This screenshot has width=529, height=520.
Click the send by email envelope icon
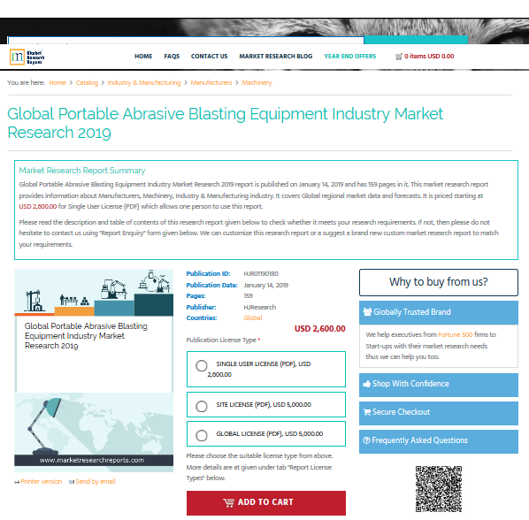click(x=72, y=482)
